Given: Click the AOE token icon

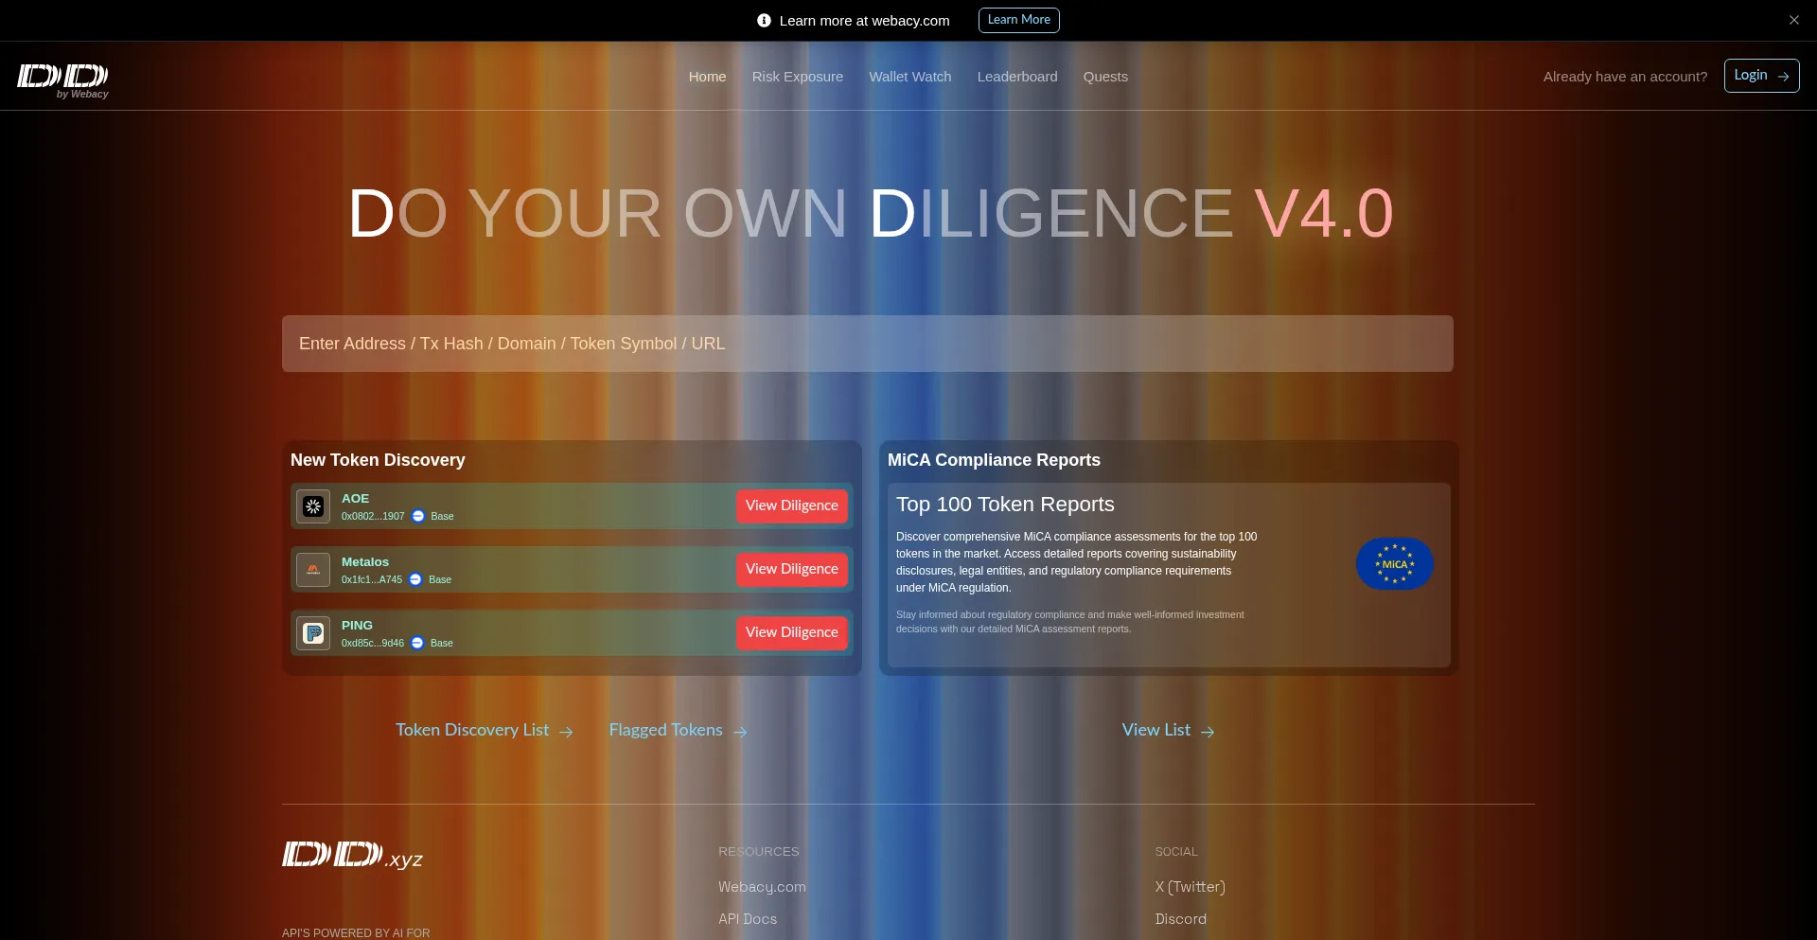Looking at the screenshot, I should pyautogui.click(x=313, y=506).
